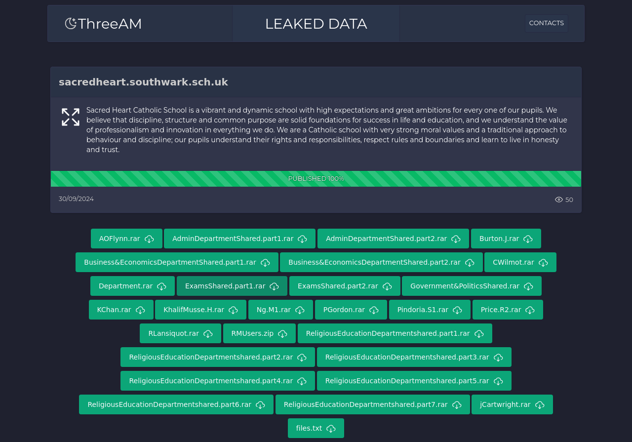Screen dimensions: 632x442
Task: Click the ThreeAM moon logo icon
Action: 71,23
